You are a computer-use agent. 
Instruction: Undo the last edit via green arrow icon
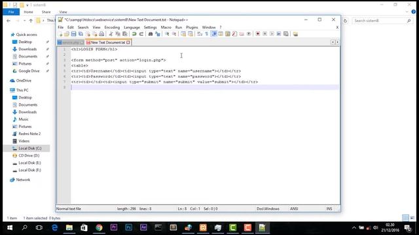(x=134, y=34)
